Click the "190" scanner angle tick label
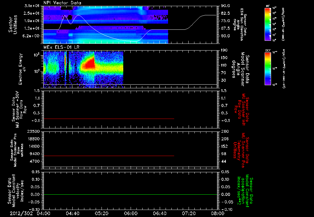 [224, 50]
